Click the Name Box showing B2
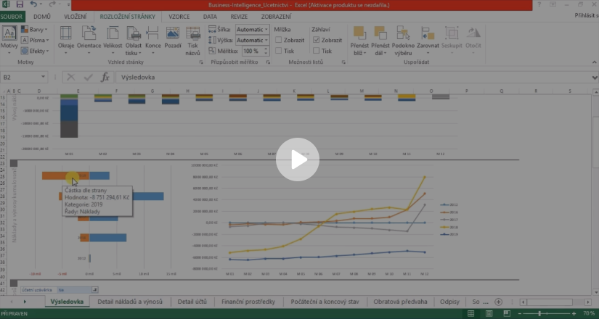Viewport: 599px width, 319px height. click(x=20, y=77)
